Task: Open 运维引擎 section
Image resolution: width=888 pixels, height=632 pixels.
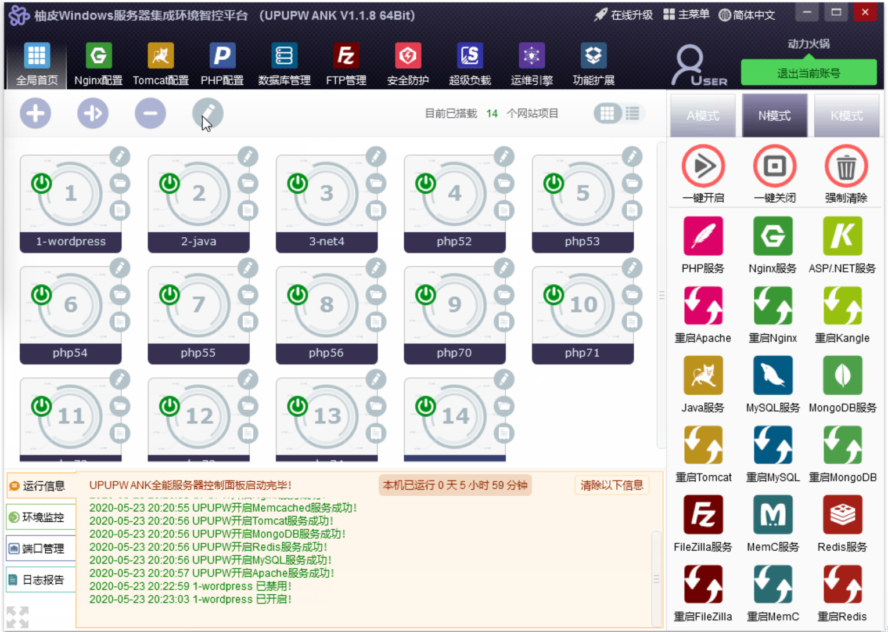Action: pyautogui.click(x=531, y=64)
